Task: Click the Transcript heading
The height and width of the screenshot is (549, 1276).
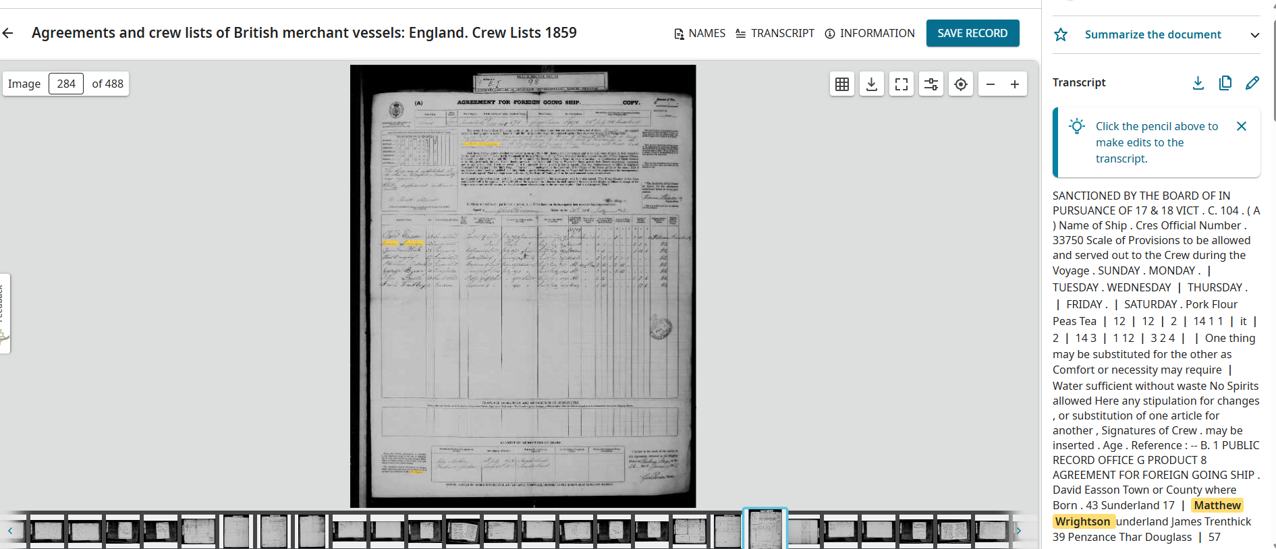Action: pyautogui.click(x=1079, y=82)
